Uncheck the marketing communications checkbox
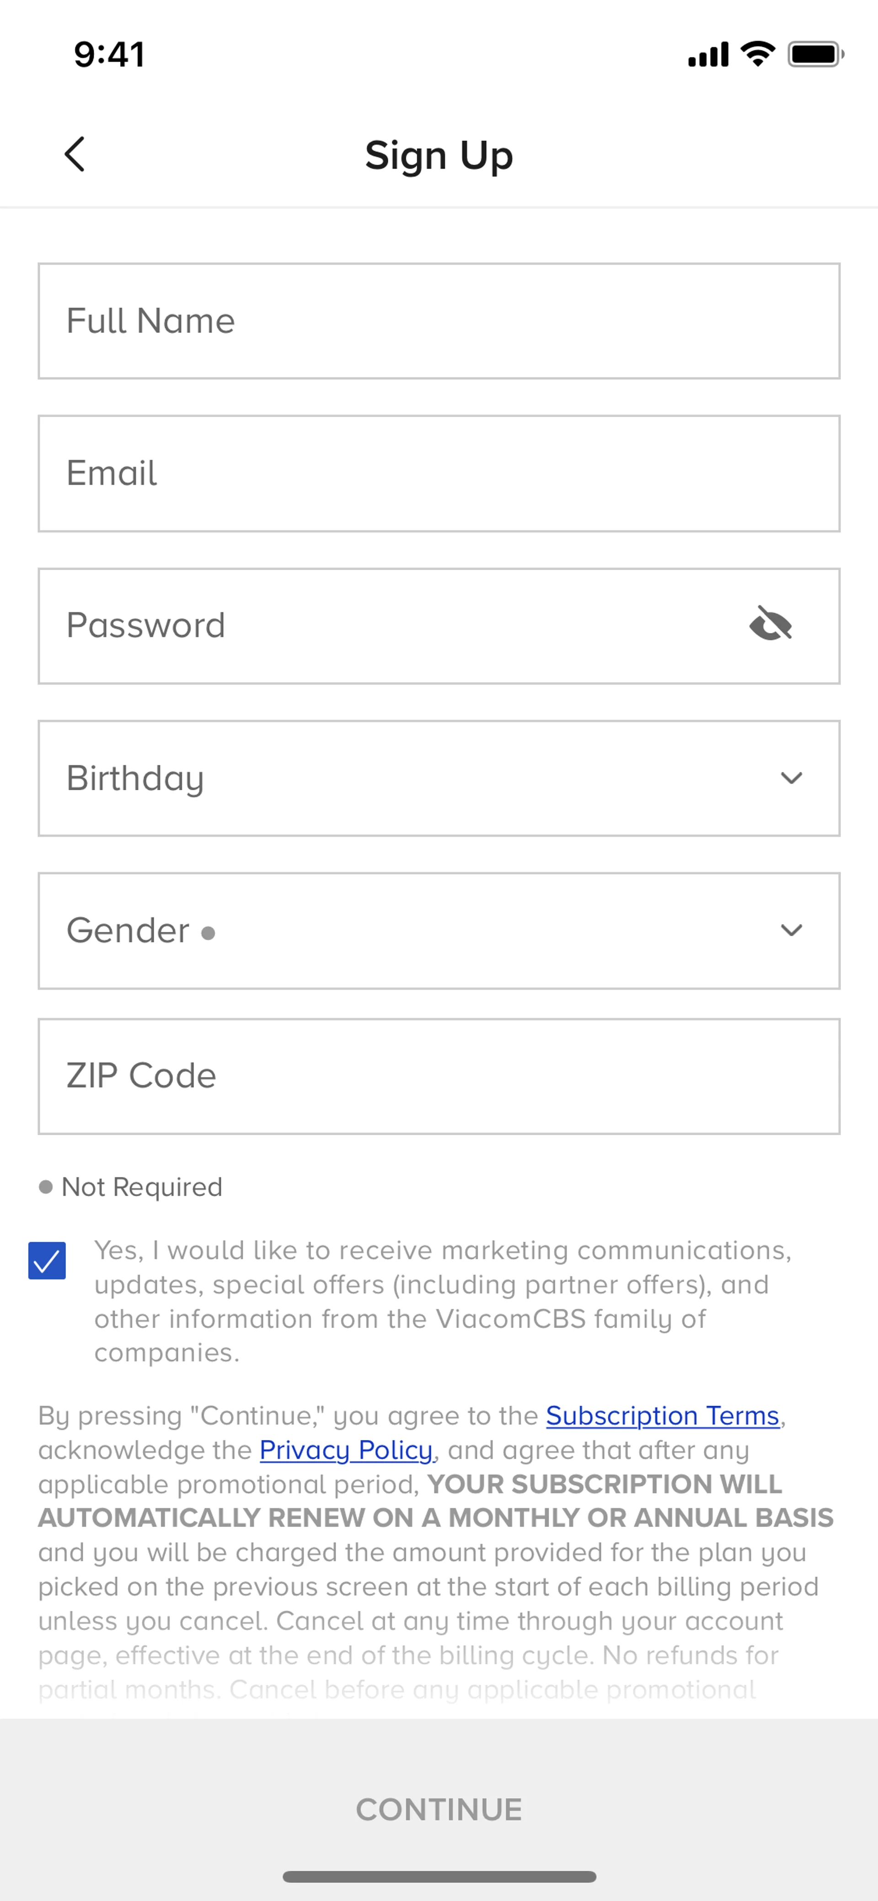Image resolution: width=878 pixels, height=1901 pixels. 47,1260
